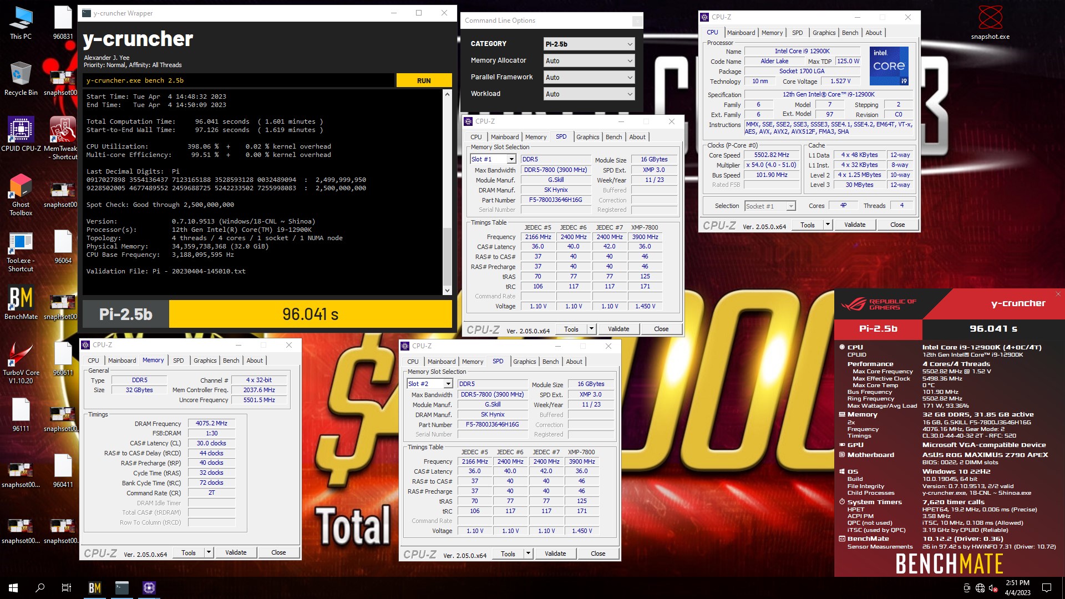Click Close in Slot #2 CPU-Z window

pos(598,554)
